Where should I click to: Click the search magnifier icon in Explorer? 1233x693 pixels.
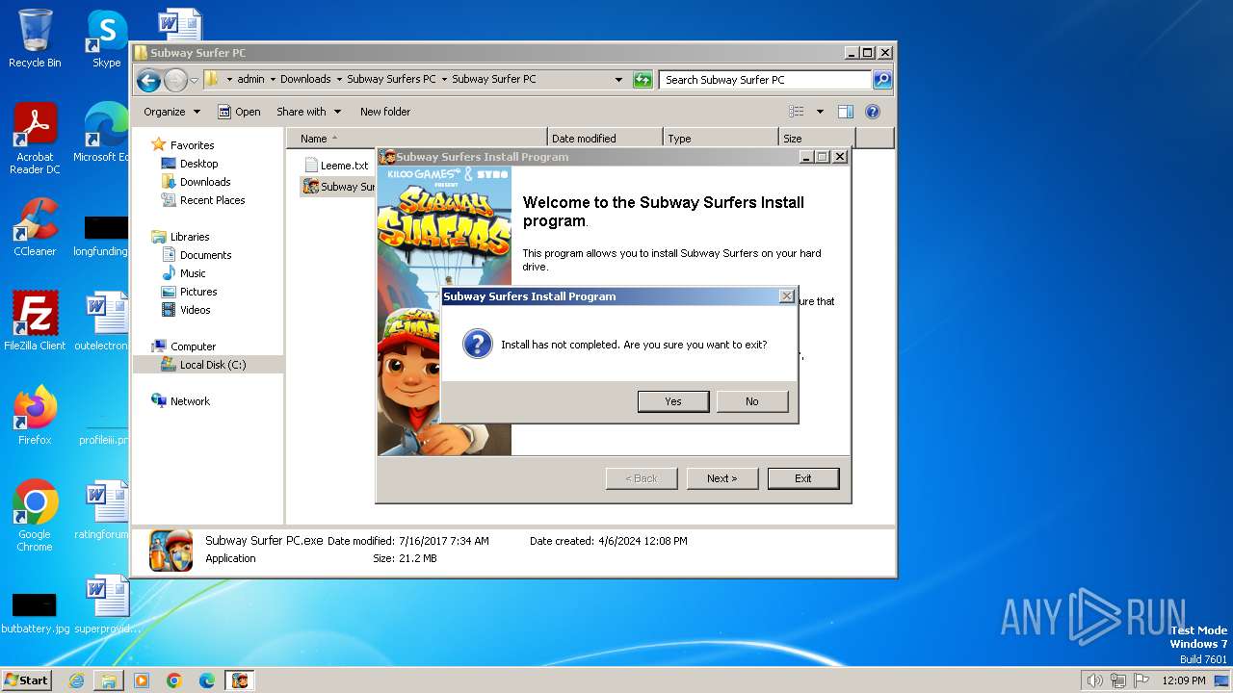[881, 80]
